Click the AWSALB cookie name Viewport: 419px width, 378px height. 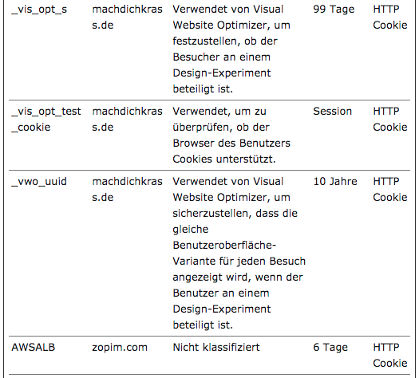pyautogui.click(x=34, y=348)
